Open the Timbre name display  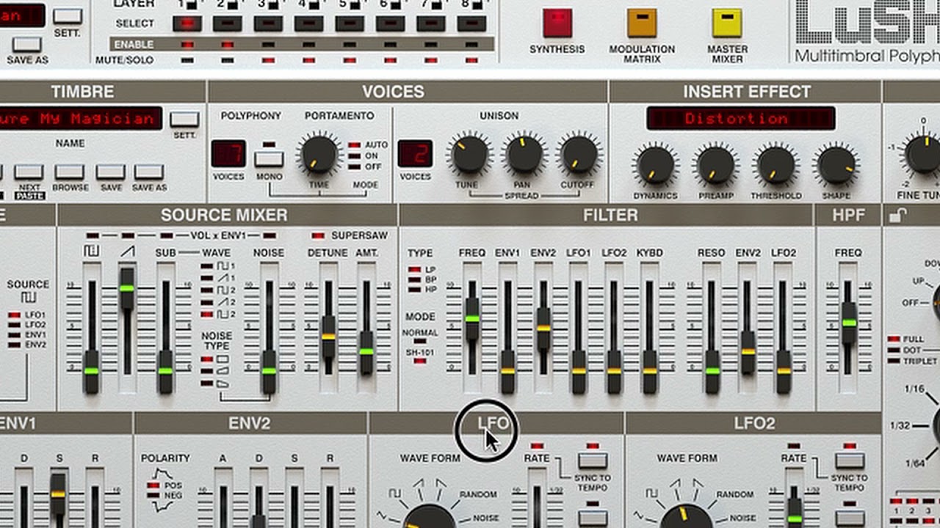pos(80,118)
